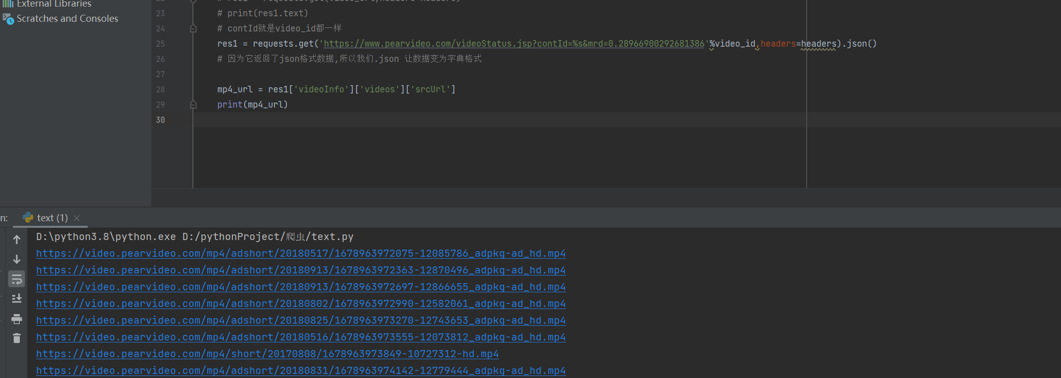1061x378 pixels.
Task: Open the 1678963974142-12779444 video link
Action: click(x=301, y=370)
